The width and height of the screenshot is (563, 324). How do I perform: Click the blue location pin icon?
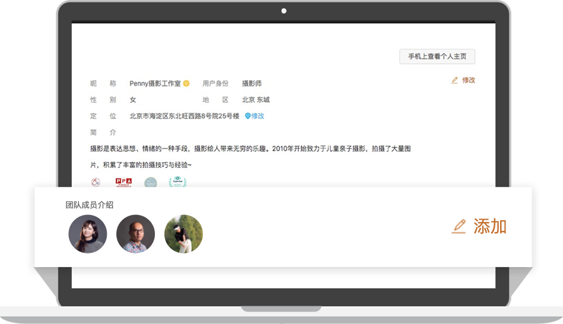click(x=247, y=116)
